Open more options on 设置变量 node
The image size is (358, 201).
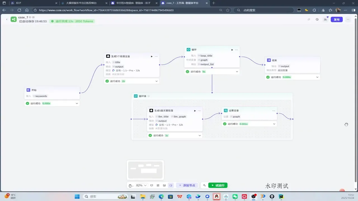[x=274, y=111]
